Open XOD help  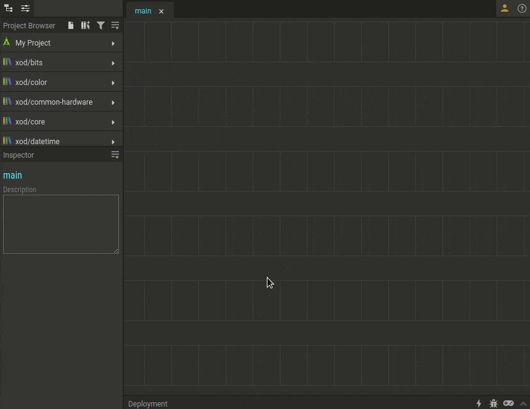[x=522, y=9]
